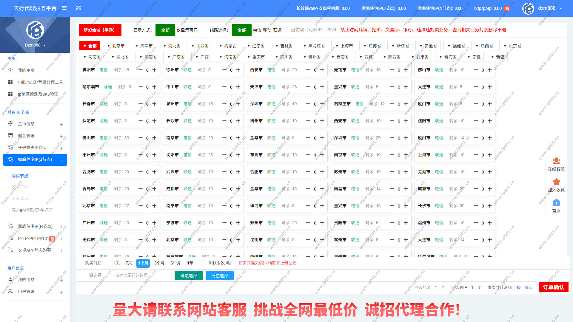Open the sidebar hamburger menu icon
Viewport: 573px width, 322px height.
[x=64, y=8]
